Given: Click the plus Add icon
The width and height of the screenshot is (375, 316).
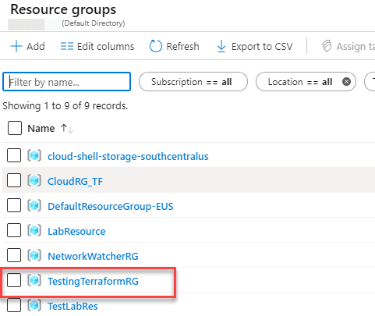Looking at the screenshot, I should [x=16, y=46].
